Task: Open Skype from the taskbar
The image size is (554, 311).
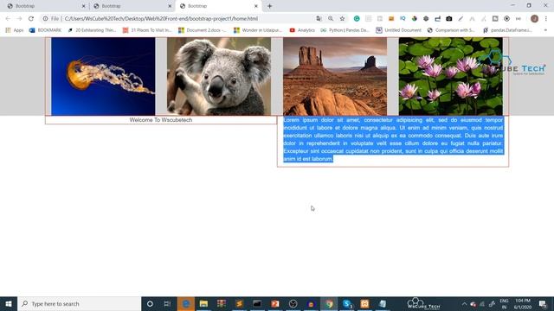Action: pyautogui.click(x=347, y=303)
